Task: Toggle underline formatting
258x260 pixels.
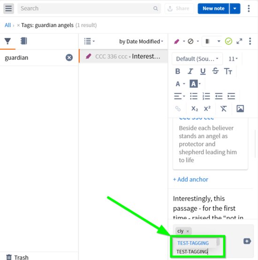Action: pos(203,71)
